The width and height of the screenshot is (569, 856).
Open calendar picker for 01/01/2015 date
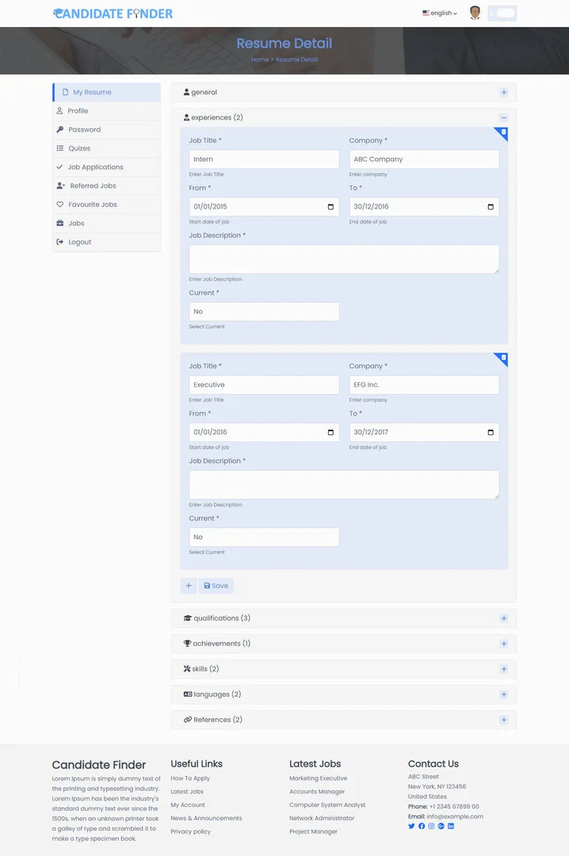pos(330,207)
